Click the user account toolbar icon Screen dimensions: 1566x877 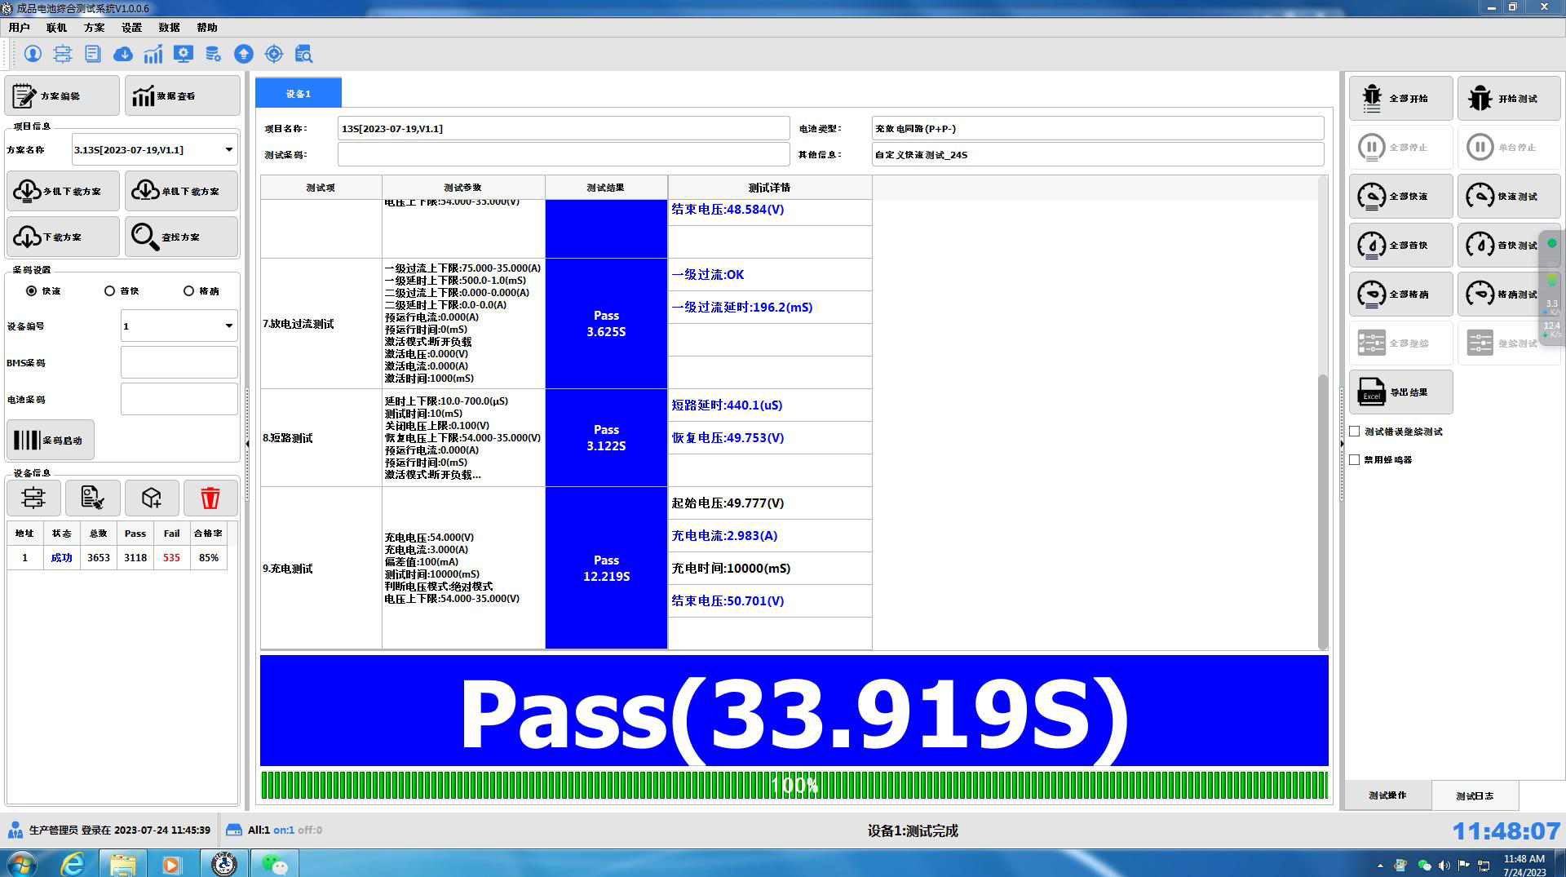(33, 54)
